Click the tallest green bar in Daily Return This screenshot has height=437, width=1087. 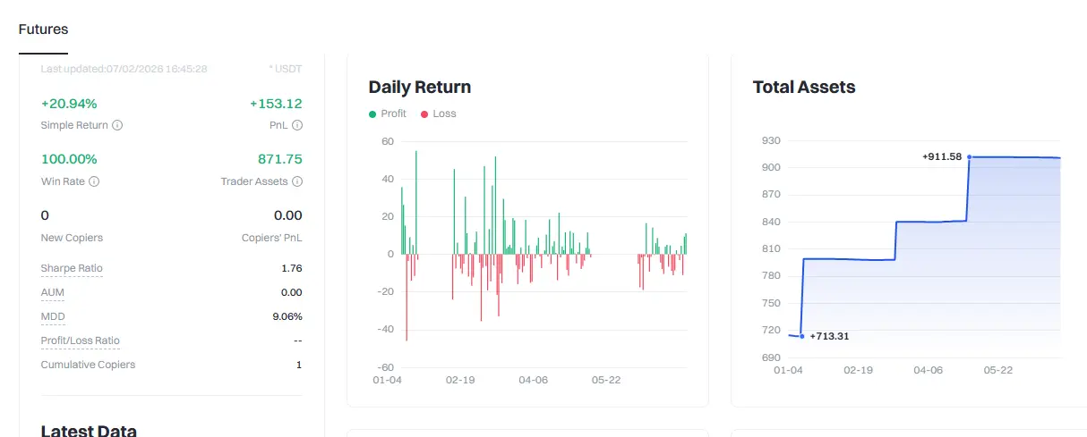pos(416,202)
